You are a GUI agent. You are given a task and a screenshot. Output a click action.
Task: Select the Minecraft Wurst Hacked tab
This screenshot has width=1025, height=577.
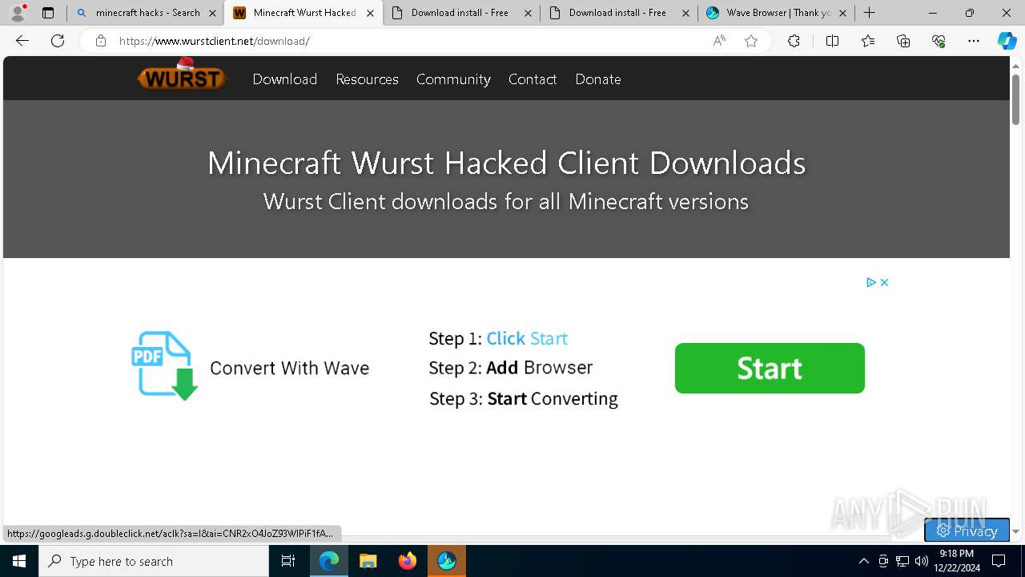(x=303, y=13)
